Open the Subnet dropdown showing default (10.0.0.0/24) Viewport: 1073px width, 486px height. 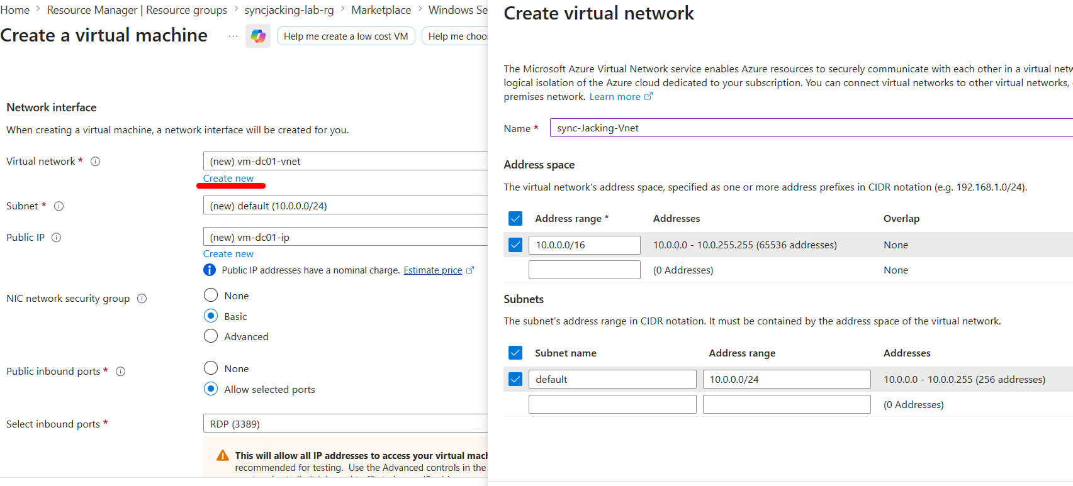click(345, 206)
